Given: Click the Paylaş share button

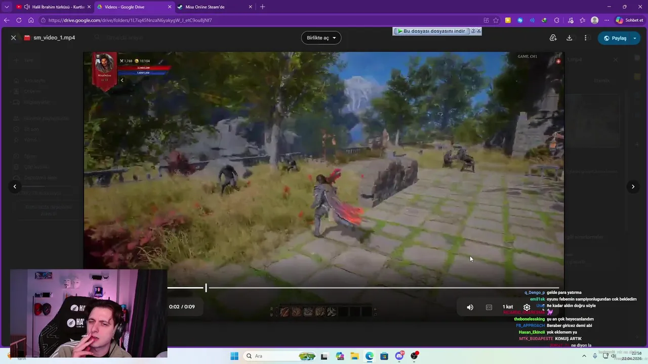Looking at the screenshot, I should (x=614, y=38).
